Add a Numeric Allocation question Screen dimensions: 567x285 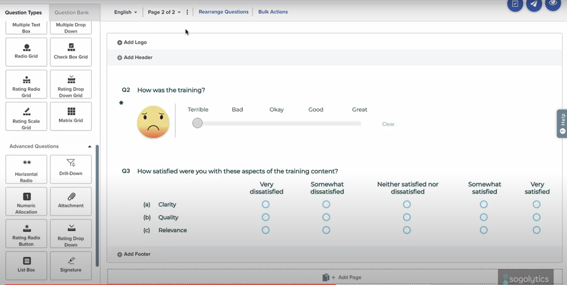pos(26,202)
